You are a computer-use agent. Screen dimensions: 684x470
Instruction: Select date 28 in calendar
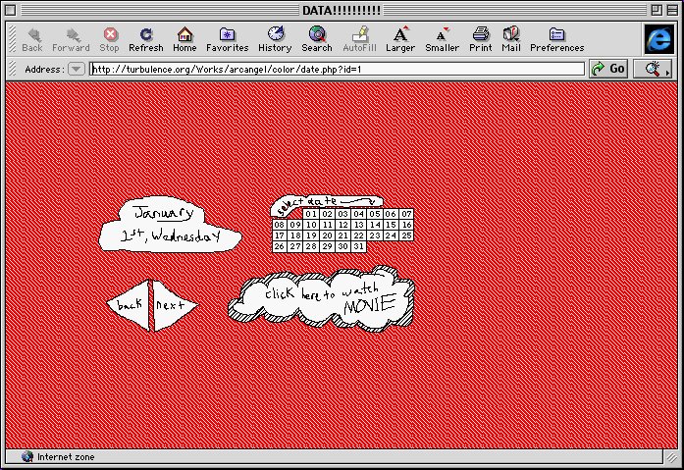coord(311,246)
